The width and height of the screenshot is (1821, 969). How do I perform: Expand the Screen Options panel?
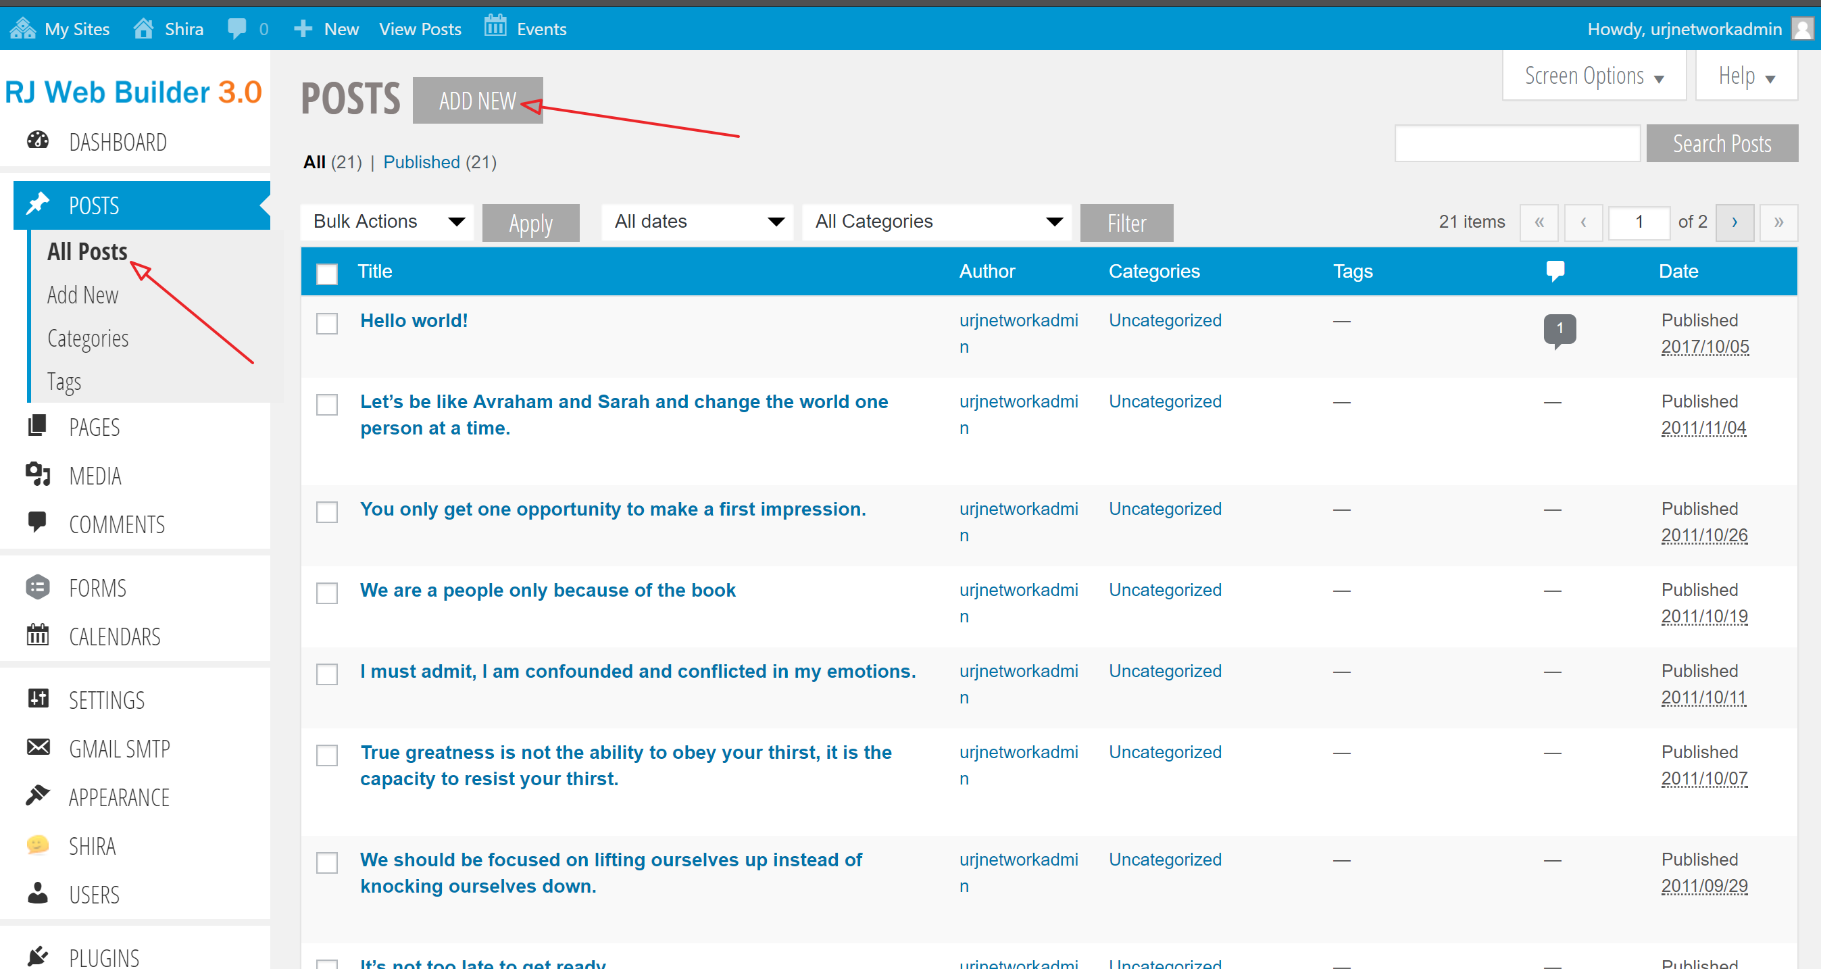(1593, 76)
